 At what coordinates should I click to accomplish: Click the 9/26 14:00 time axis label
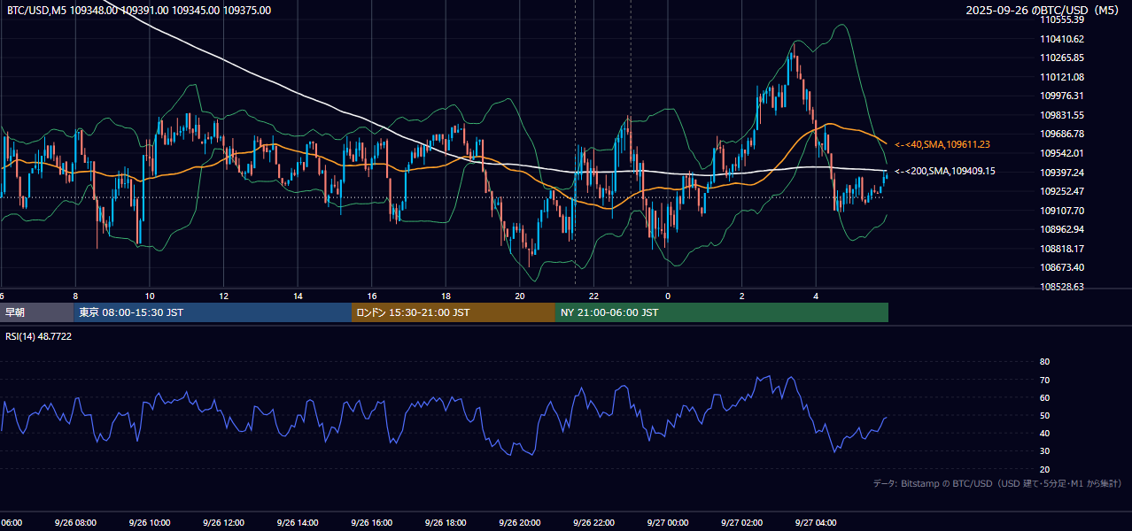298,522
